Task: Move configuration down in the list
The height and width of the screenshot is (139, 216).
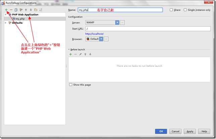Action: pyautogui.click(x=31, y=10)
